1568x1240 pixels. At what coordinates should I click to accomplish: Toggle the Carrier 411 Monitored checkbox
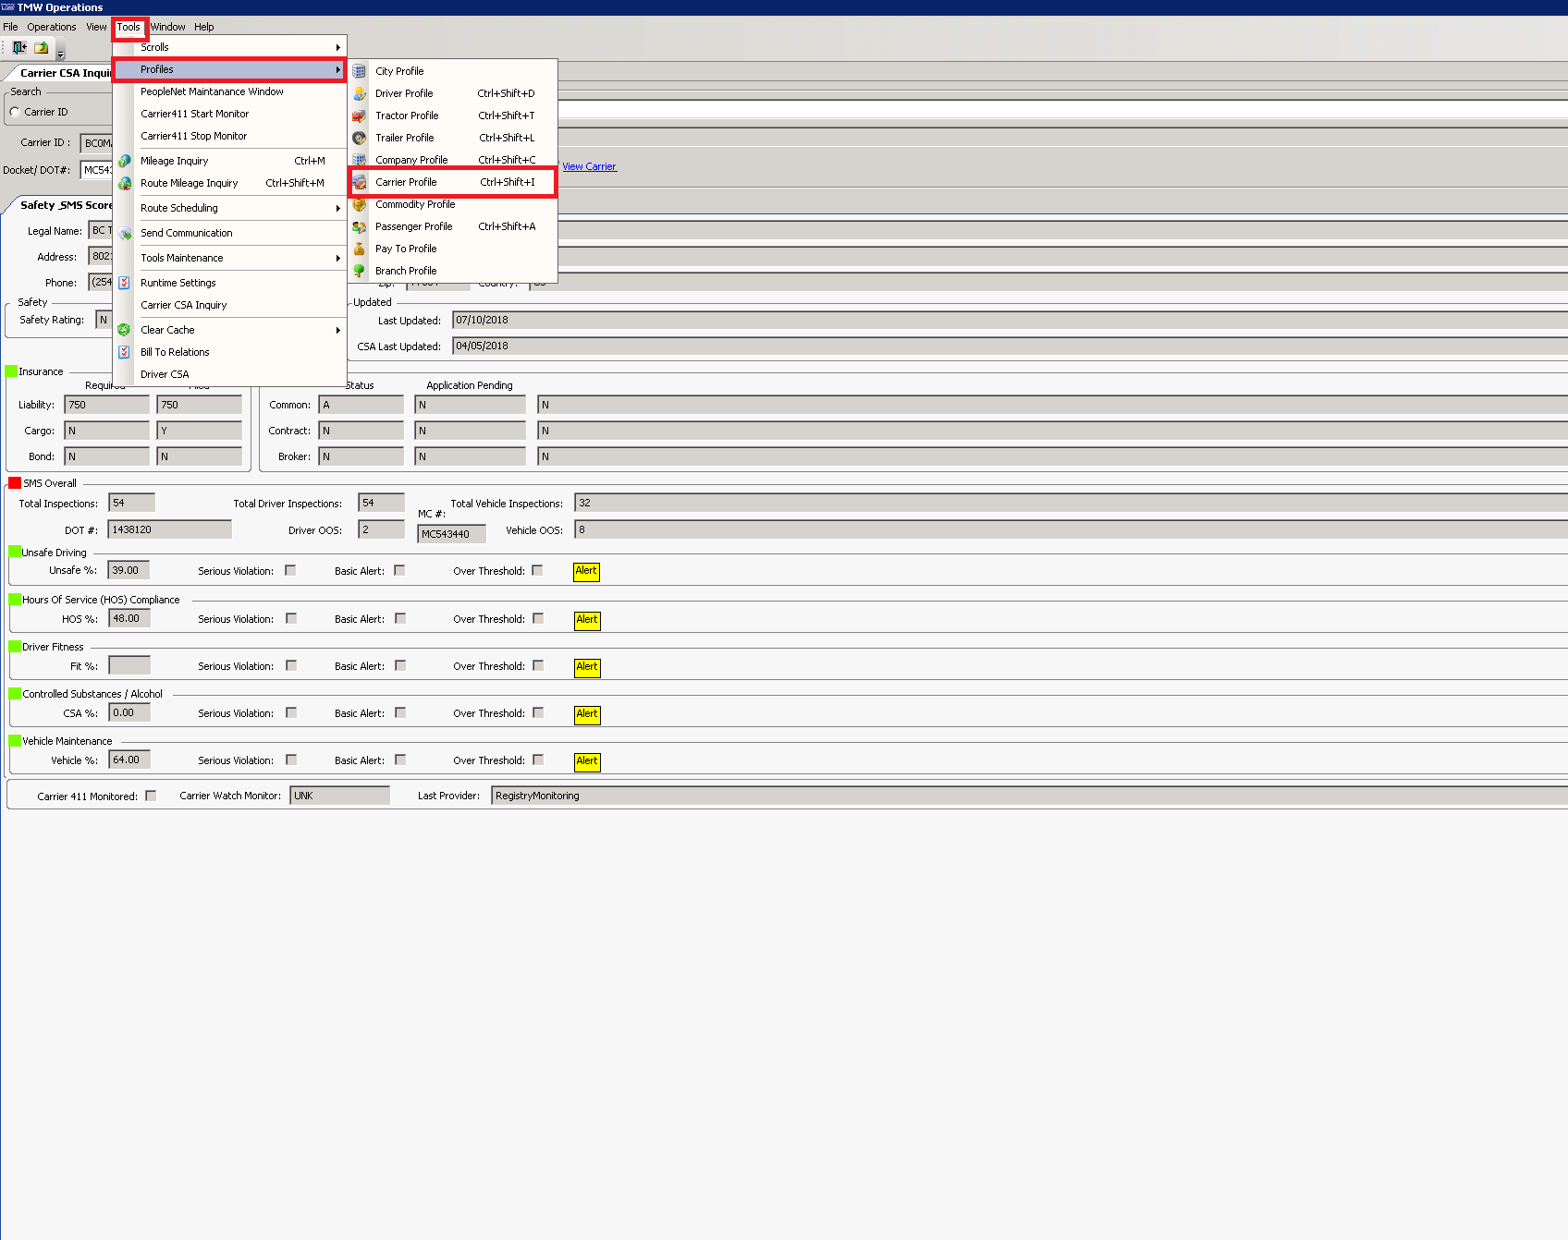tap(151, 796)
